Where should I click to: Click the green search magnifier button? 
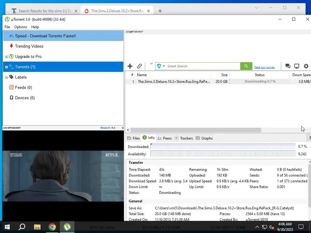(246, 66)
